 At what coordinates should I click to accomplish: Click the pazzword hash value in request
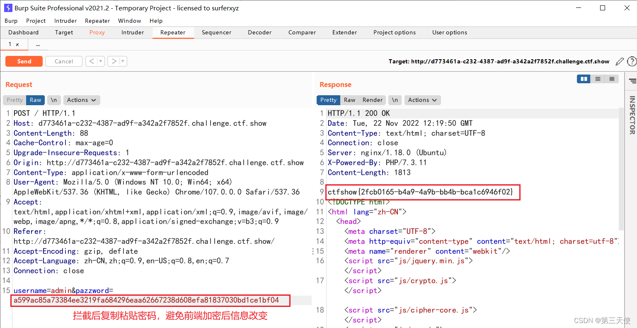[x=146, y=300]
